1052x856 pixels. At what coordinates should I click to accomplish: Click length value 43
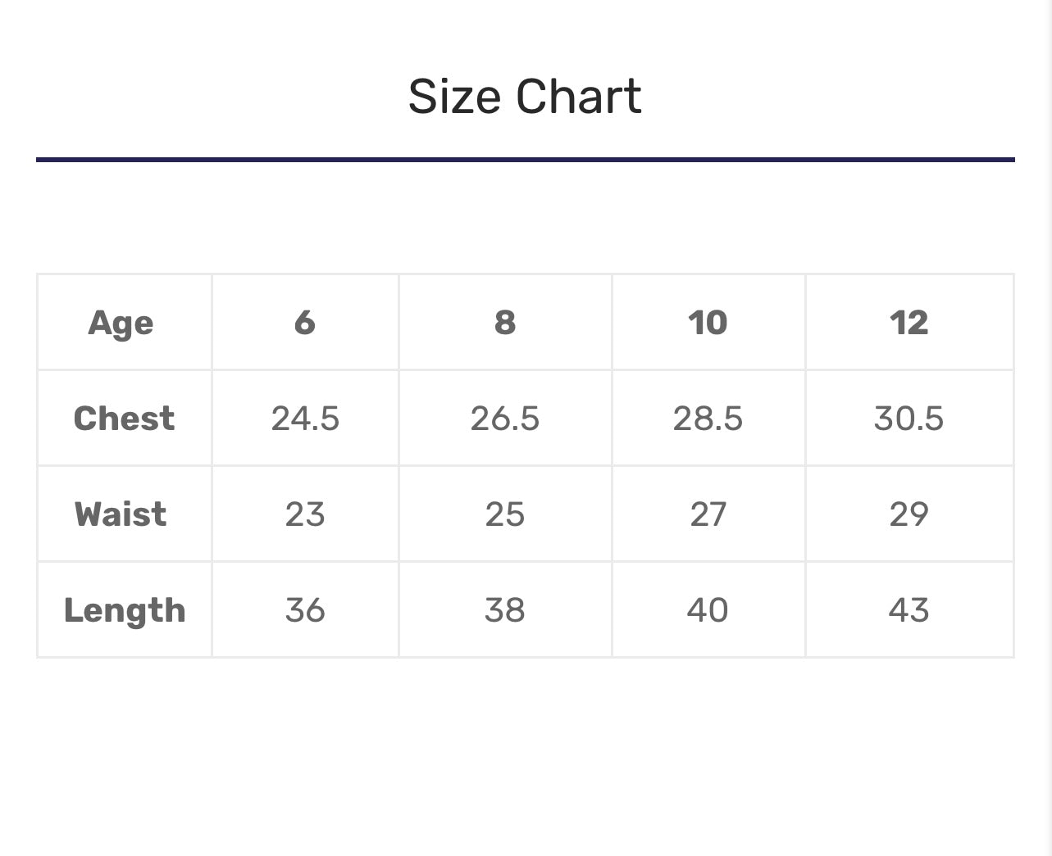coord(909,610)
